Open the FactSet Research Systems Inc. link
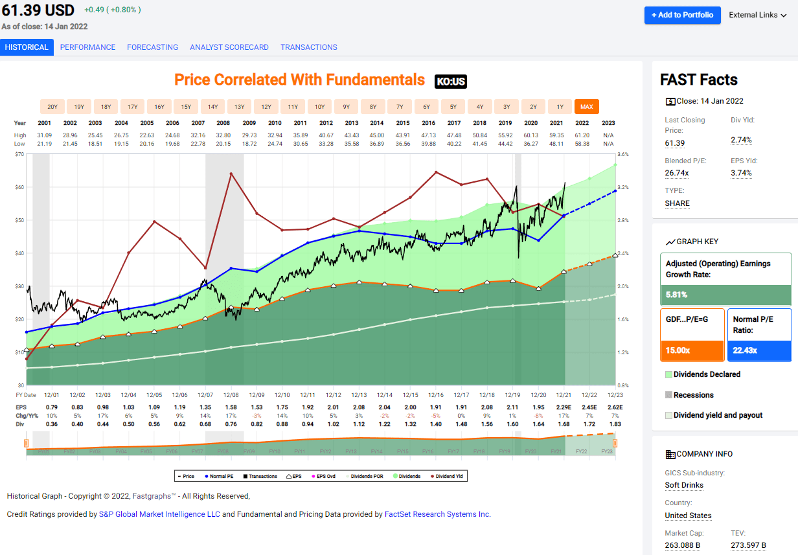The width and height of the screenshot is (798, 555). click(437, 514)
